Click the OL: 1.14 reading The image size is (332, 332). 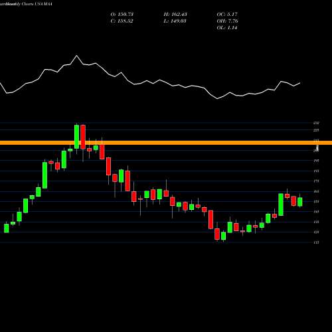[227, 28]
